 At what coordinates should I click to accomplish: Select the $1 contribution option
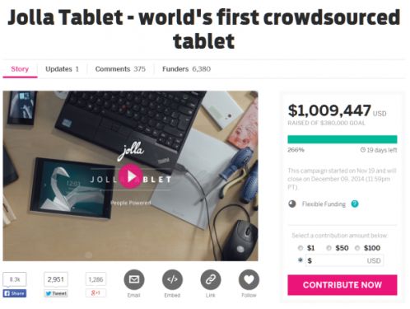301,248
